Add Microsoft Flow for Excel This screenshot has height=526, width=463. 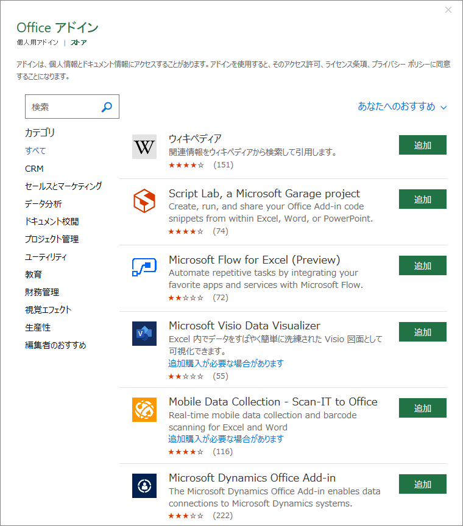422,265
